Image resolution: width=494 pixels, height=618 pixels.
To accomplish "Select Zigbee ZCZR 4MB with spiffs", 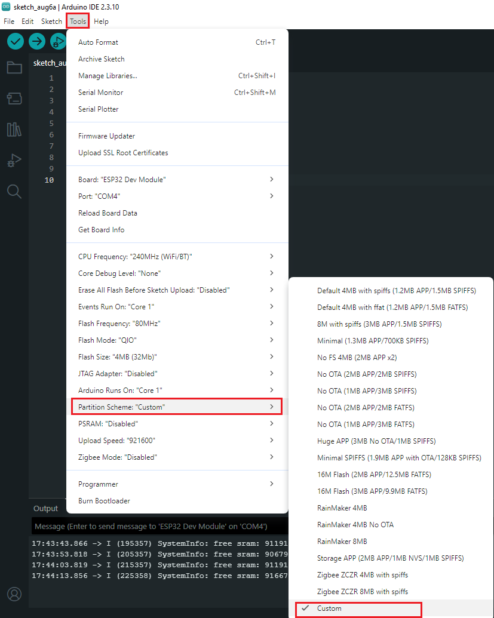I will [391, 574].
